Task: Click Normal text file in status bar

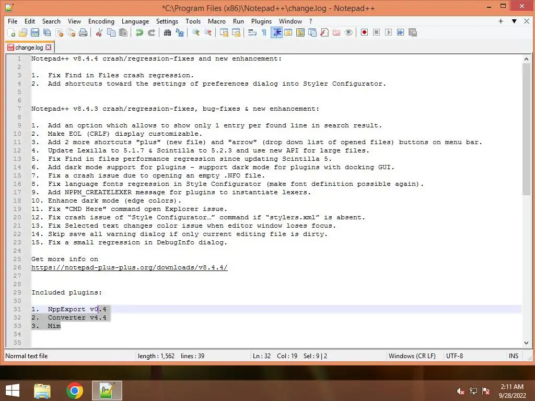Action: pos(27,356)
